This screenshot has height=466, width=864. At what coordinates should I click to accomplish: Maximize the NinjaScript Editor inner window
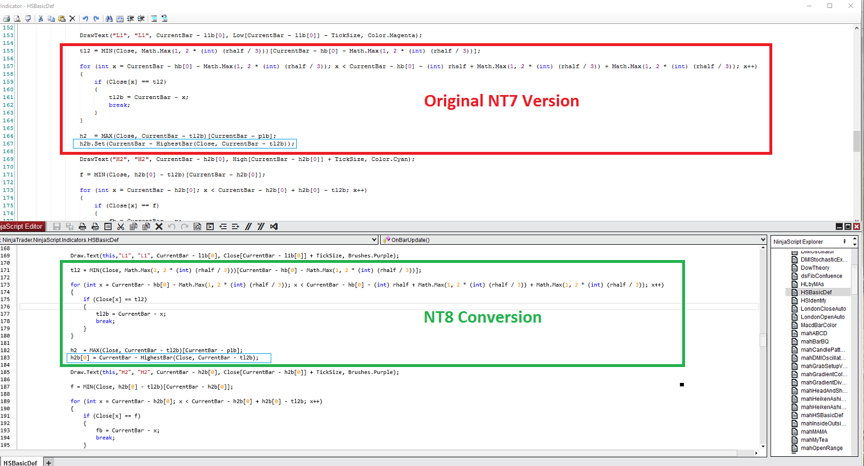tap(848, 226)
